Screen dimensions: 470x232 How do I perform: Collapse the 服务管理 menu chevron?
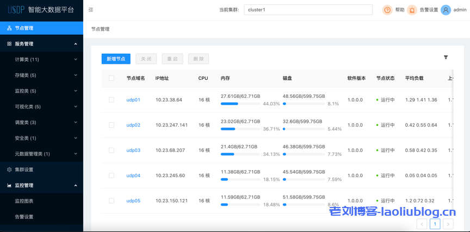click(76, 44)
